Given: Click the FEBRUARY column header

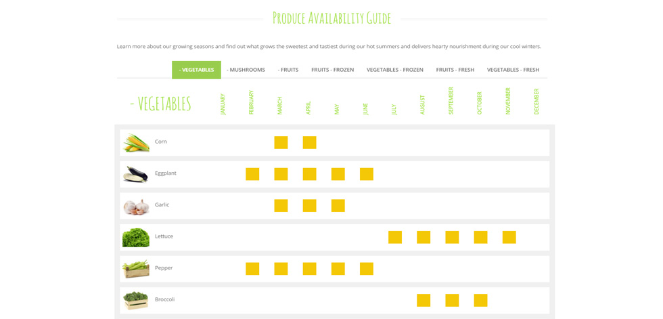Looking at the screenshot, I should pos(251,102).
